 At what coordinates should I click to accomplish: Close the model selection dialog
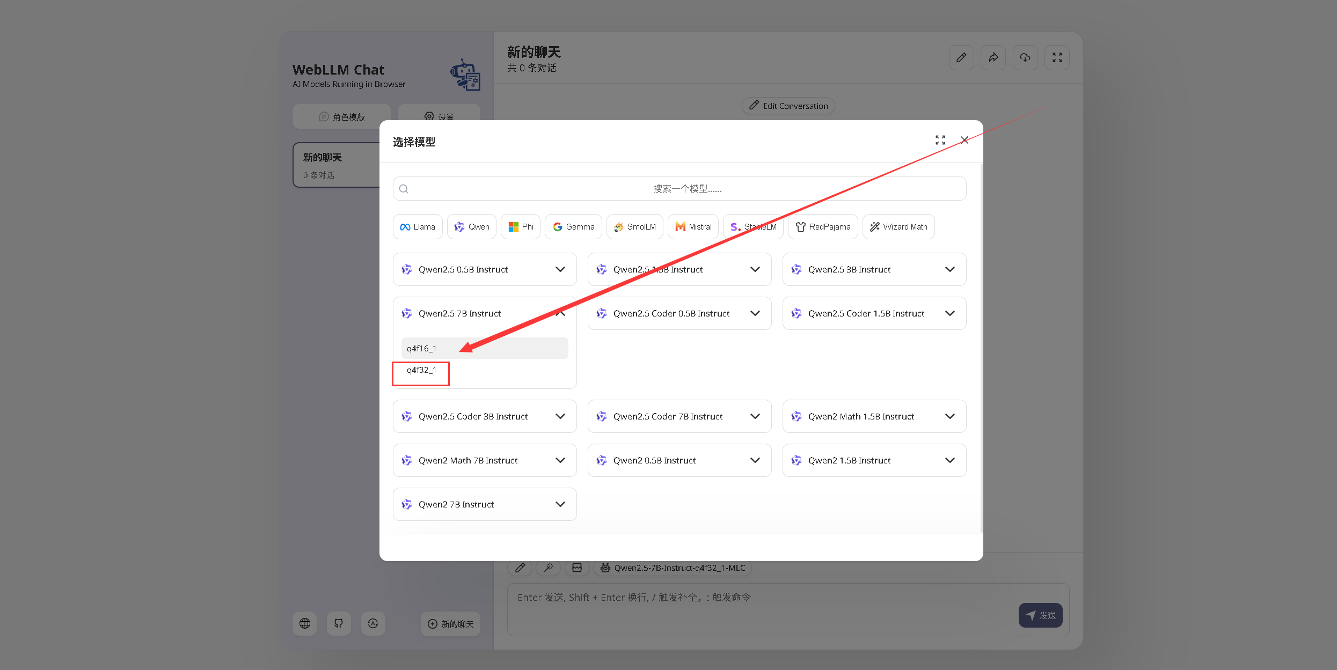pos(965,140)
